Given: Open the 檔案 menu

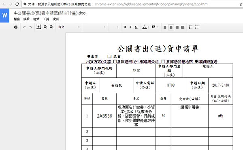Looking at the screenshot, I should tap(17, 19).
